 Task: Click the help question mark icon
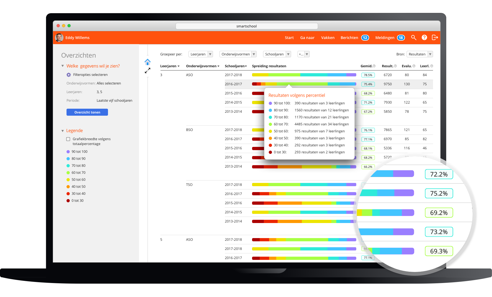[424, 38]
